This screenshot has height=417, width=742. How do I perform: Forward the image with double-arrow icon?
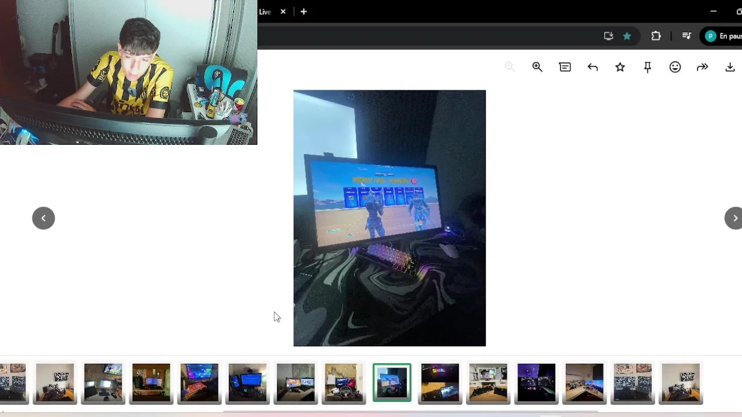[x=703, y=67]
